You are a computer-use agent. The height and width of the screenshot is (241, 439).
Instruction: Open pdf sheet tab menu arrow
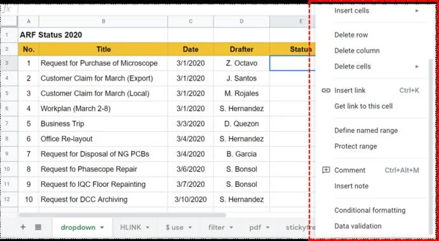pyautogui.click(x=268, y=227)
